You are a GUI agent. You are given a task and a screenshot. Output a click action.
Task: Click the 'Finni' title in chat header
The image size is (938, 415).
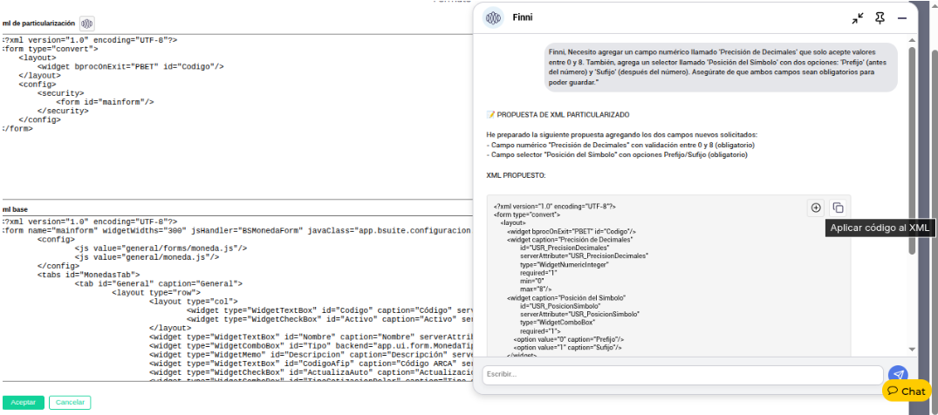[523, 18]
